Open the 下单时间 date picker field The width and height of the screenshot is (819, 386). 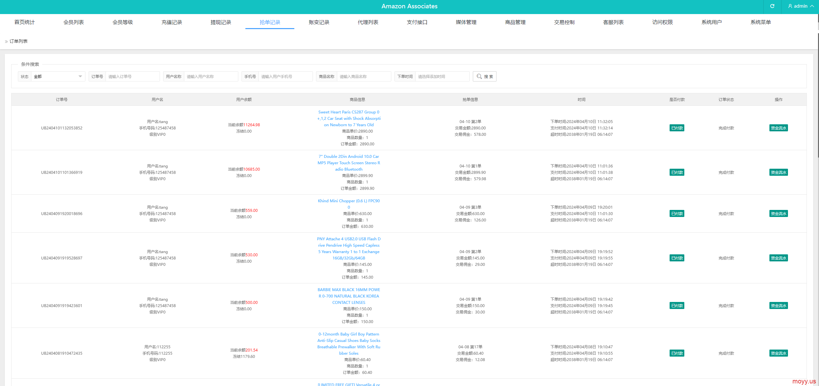click(442, 76)
